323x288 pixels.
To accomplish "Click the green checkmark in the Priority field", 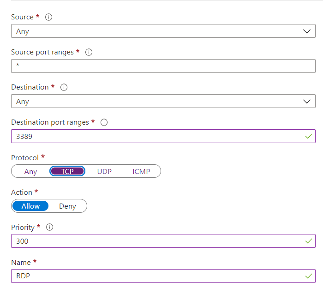I will (x=308, y=241).
